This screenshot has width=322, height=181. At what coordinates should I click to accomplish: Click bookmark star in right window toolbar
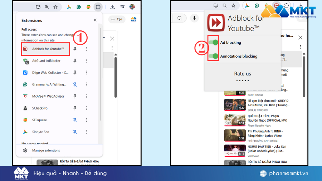(x=233, y=6)
